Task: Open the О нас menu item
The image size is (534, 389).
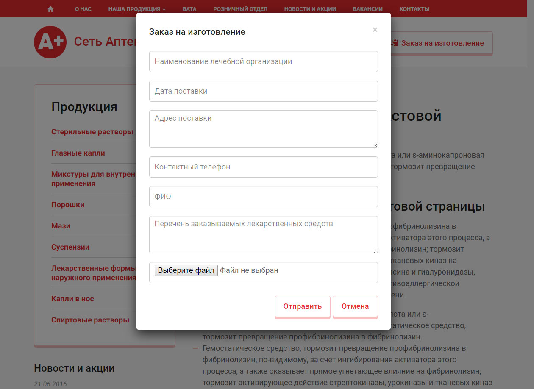Action: point(83,9)
